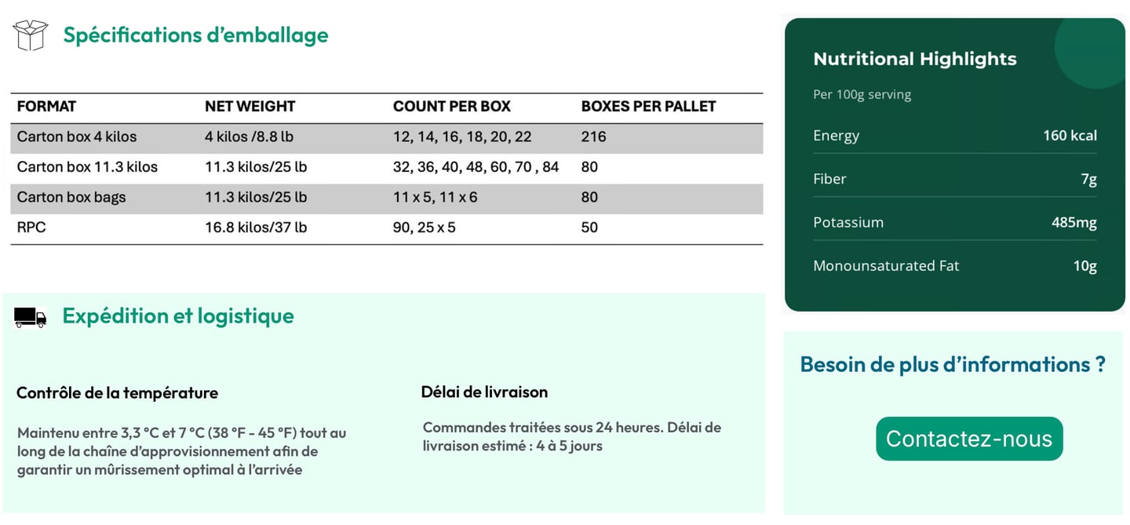Select the Energy 160 kcal value
This screenshot has height=525, width=1130.
1070,136
